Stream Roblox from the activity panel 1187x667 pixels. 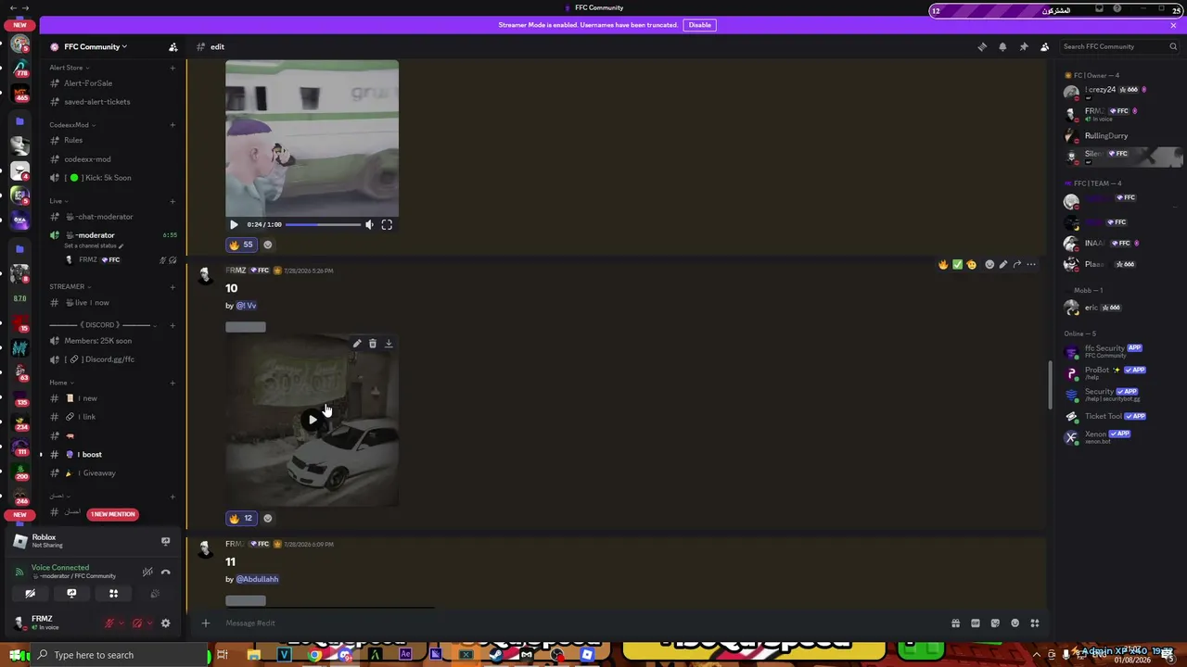click(x=165, y=541)
